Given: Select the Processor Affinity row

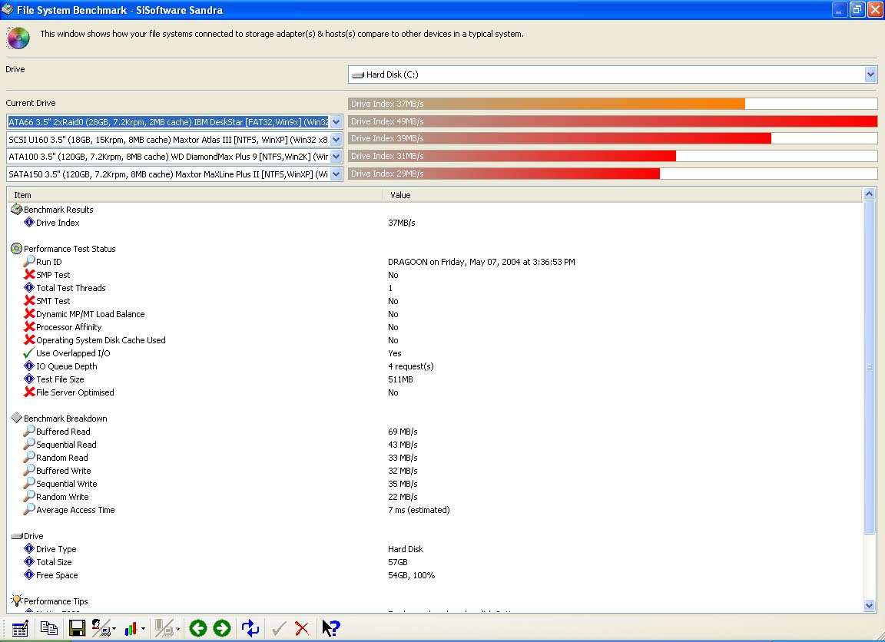Looking at the screenshot, I should pyautogui.click(x=435, y=327).
